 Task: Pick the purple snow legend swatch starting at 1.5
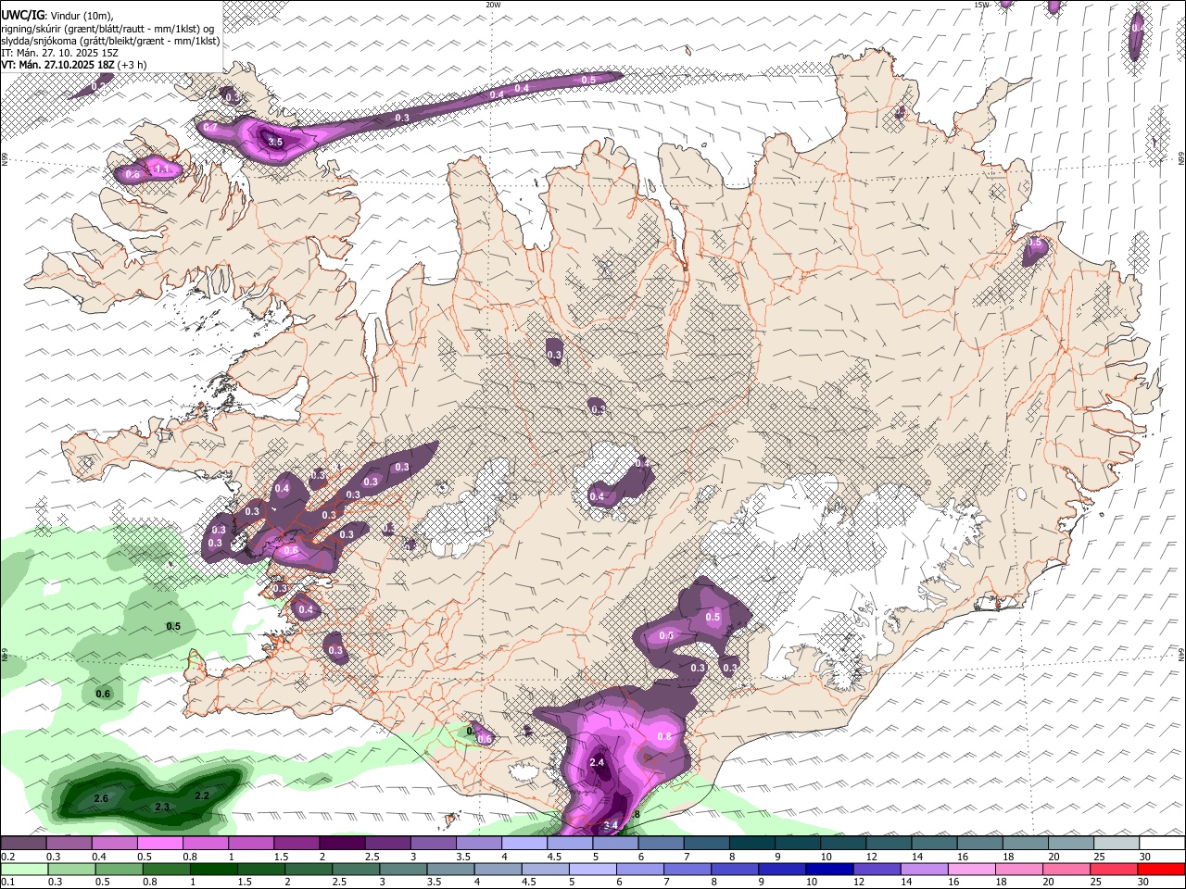[296, 843]
